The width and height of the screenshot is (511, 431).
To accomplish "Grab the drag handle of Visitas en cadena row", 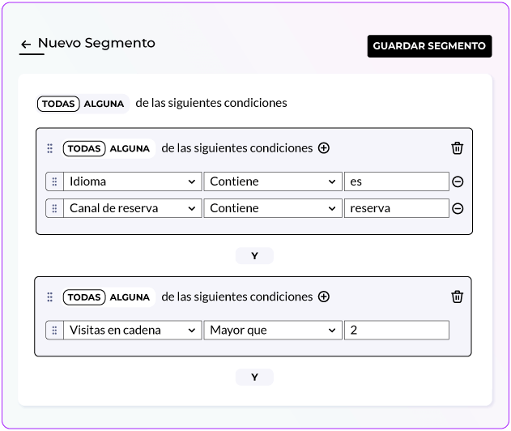I will (54, 331).
